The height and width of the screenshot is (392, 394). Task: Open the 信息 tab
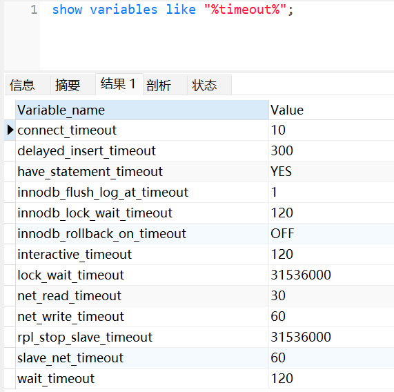tap(28, 85)
